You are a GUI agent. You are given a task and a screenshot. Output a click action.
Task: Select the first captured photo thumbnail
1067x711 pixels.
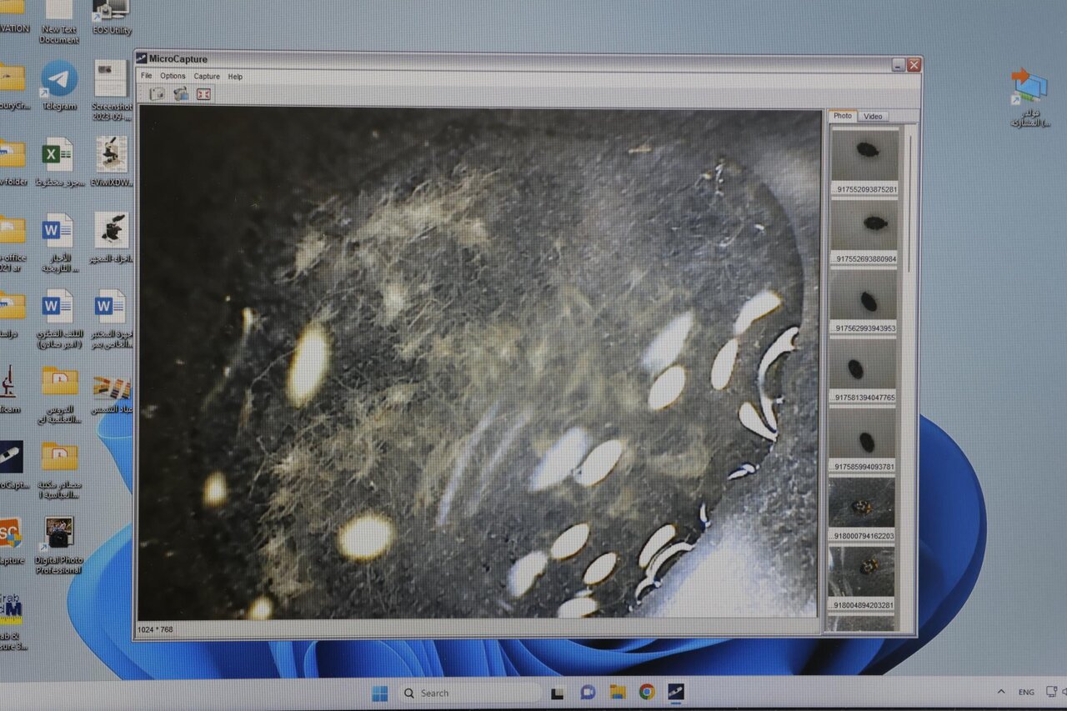coord(864,157)
